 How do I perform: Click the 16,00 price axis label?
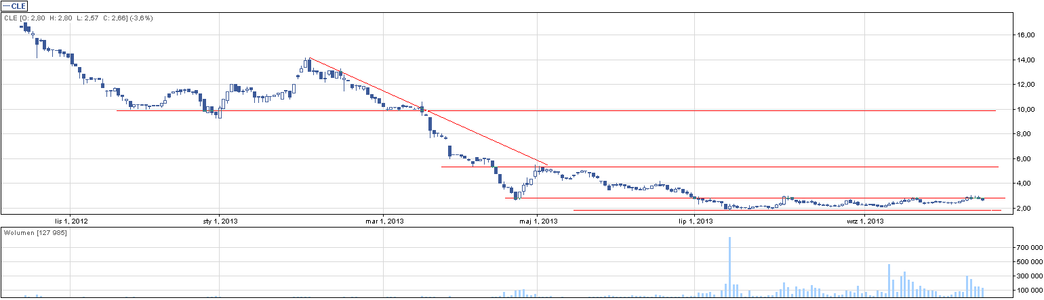pos(1025,35)
